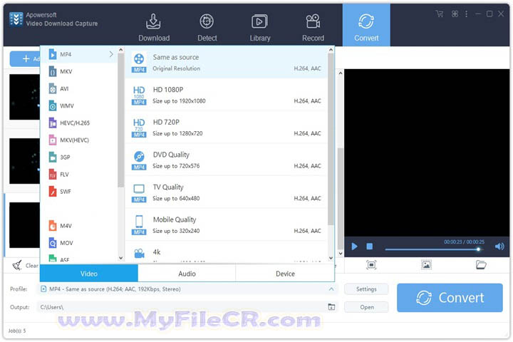Take a snapshot of the preview
513x342 pixels.
tap(426, 265)
